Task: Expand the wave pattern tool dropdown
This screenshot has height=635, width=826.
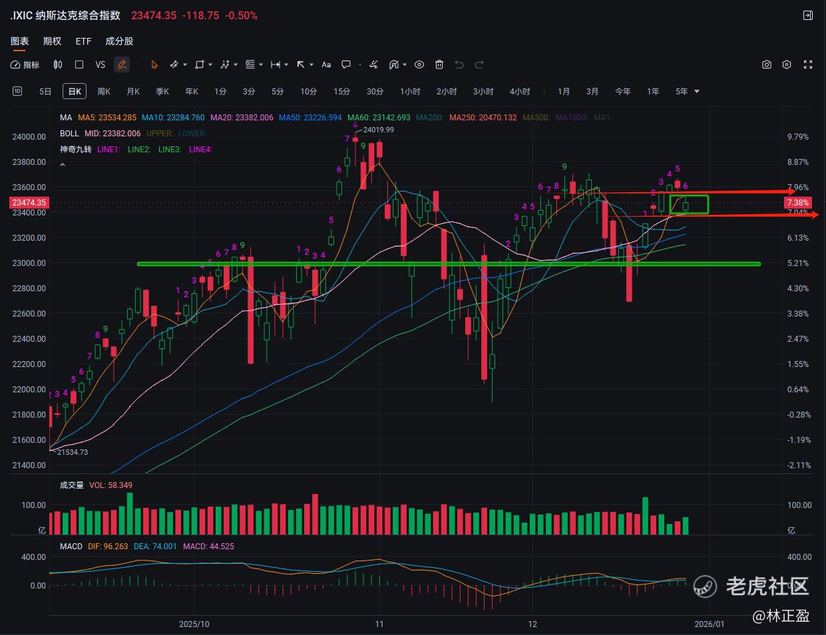Action: click(236, 64)
